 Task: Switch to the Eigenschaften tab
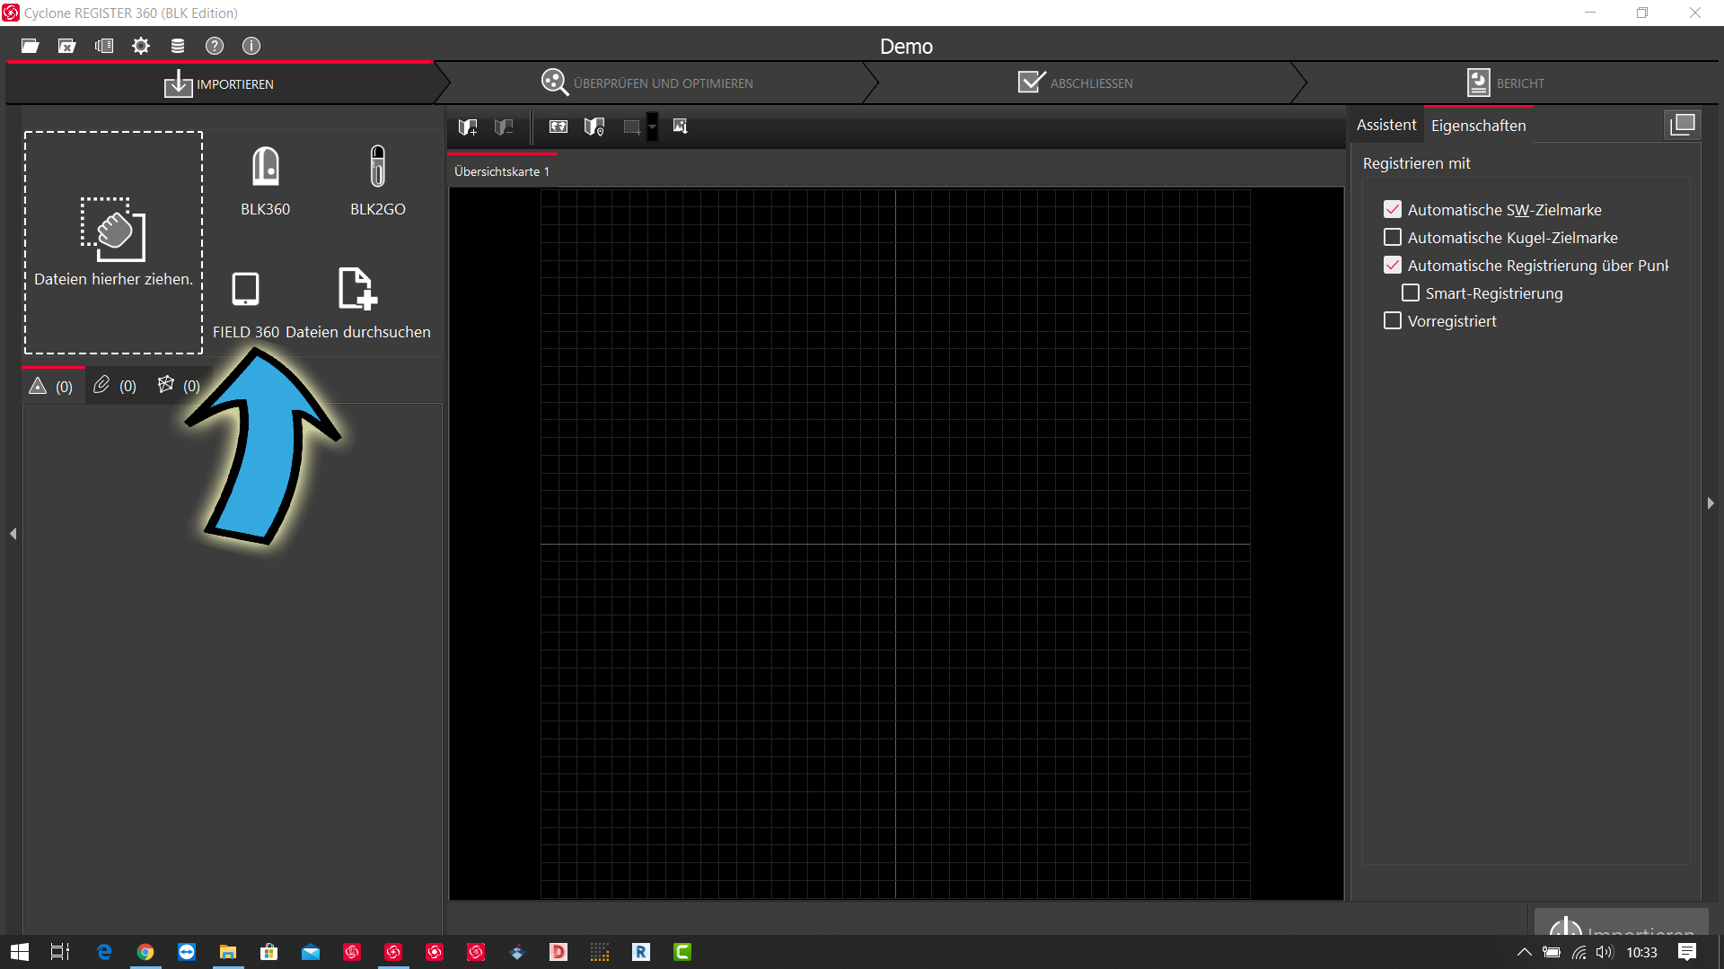tap(1478, 126)
